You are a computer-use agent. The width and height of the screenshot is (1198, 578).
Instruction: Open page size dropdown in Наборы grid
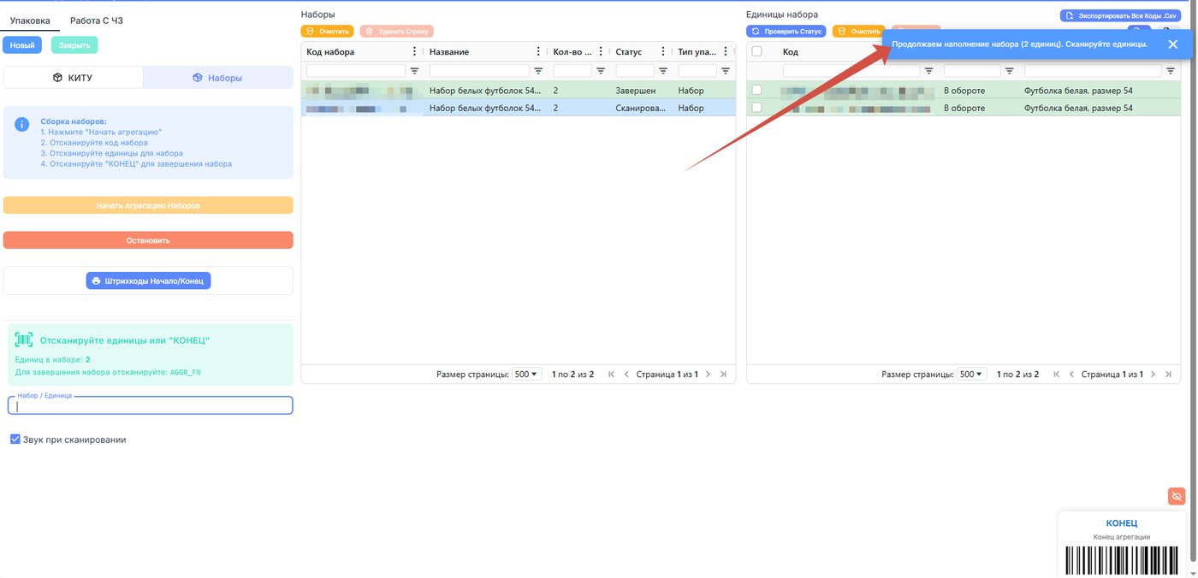click(526, 375)
